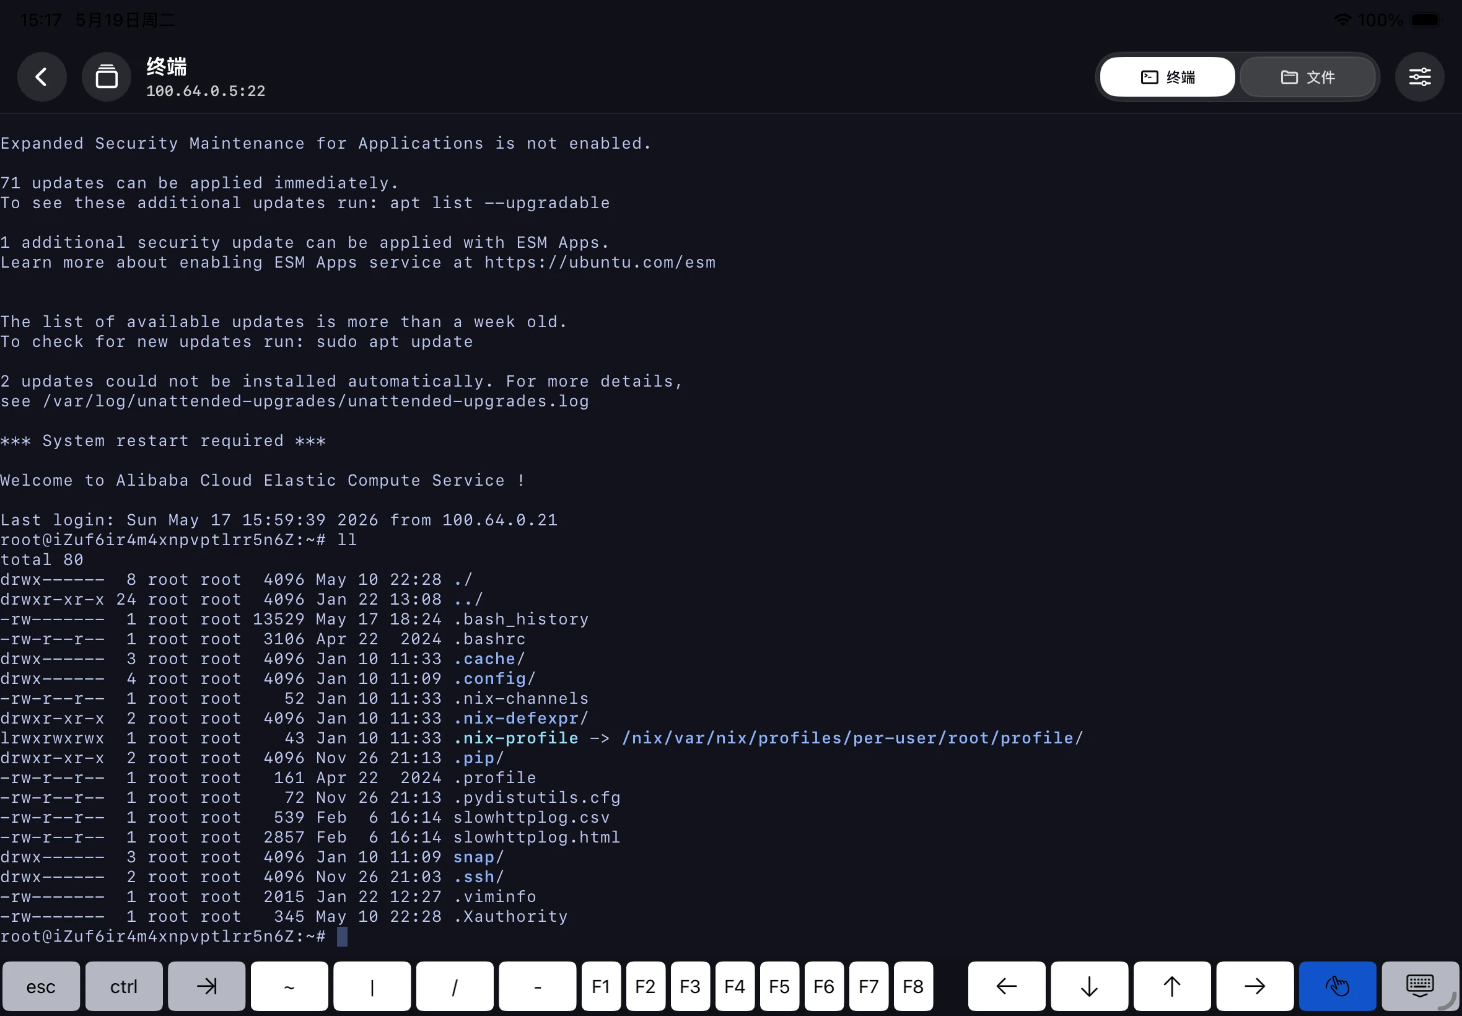Tap the .config/ directory name
The width and height of the screenshot is (1462, 1016).
494,678
